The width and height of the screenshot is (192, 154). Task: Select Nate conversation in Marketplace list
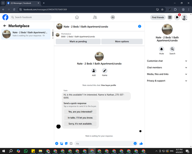[26, 34]
